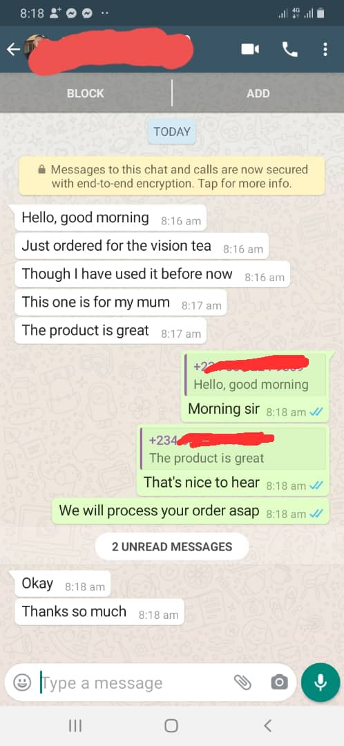
Task: Tap the quoted The product is great reply
Action: [233, 448]
